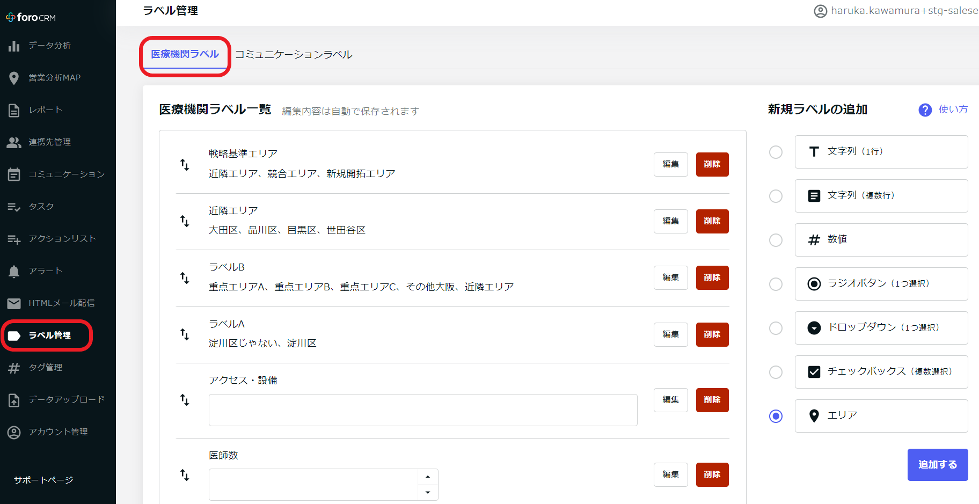Click the reorder arrows for ラベルB

(185, 277)
